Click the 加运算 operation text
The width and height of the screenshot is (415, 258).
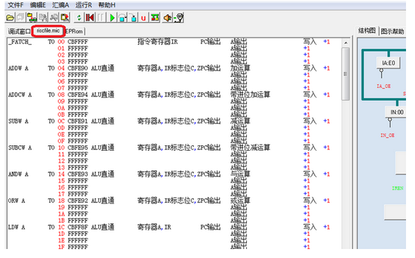tap(240, 68)
